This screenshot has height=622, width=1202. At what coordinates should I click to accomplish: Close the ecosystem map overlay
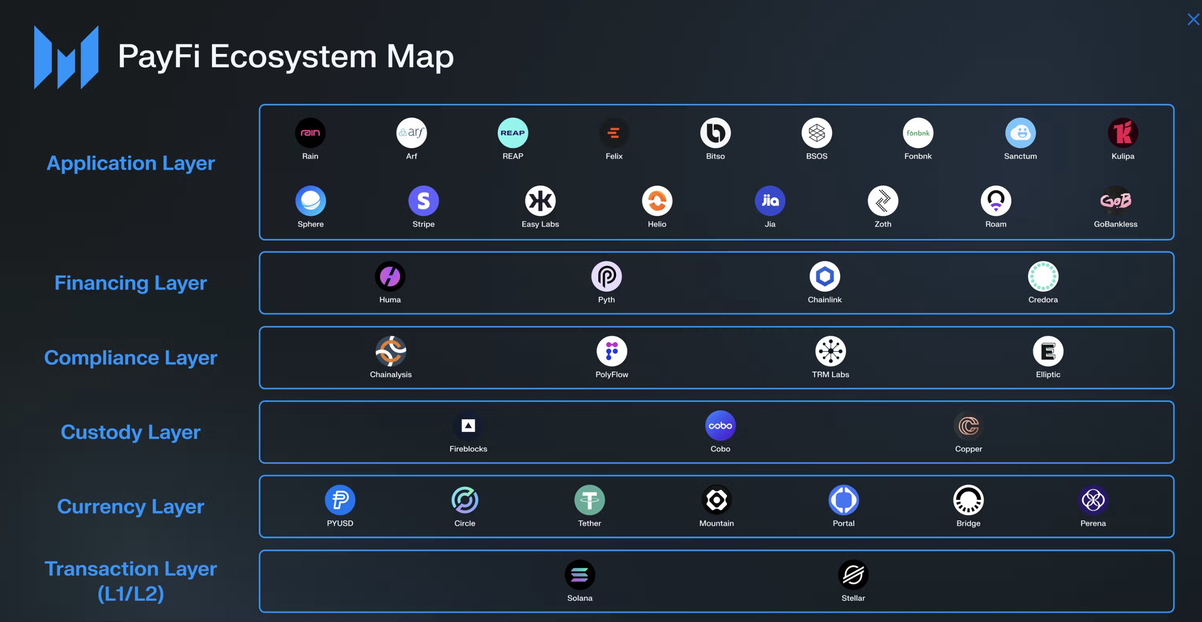[1193, 20]
